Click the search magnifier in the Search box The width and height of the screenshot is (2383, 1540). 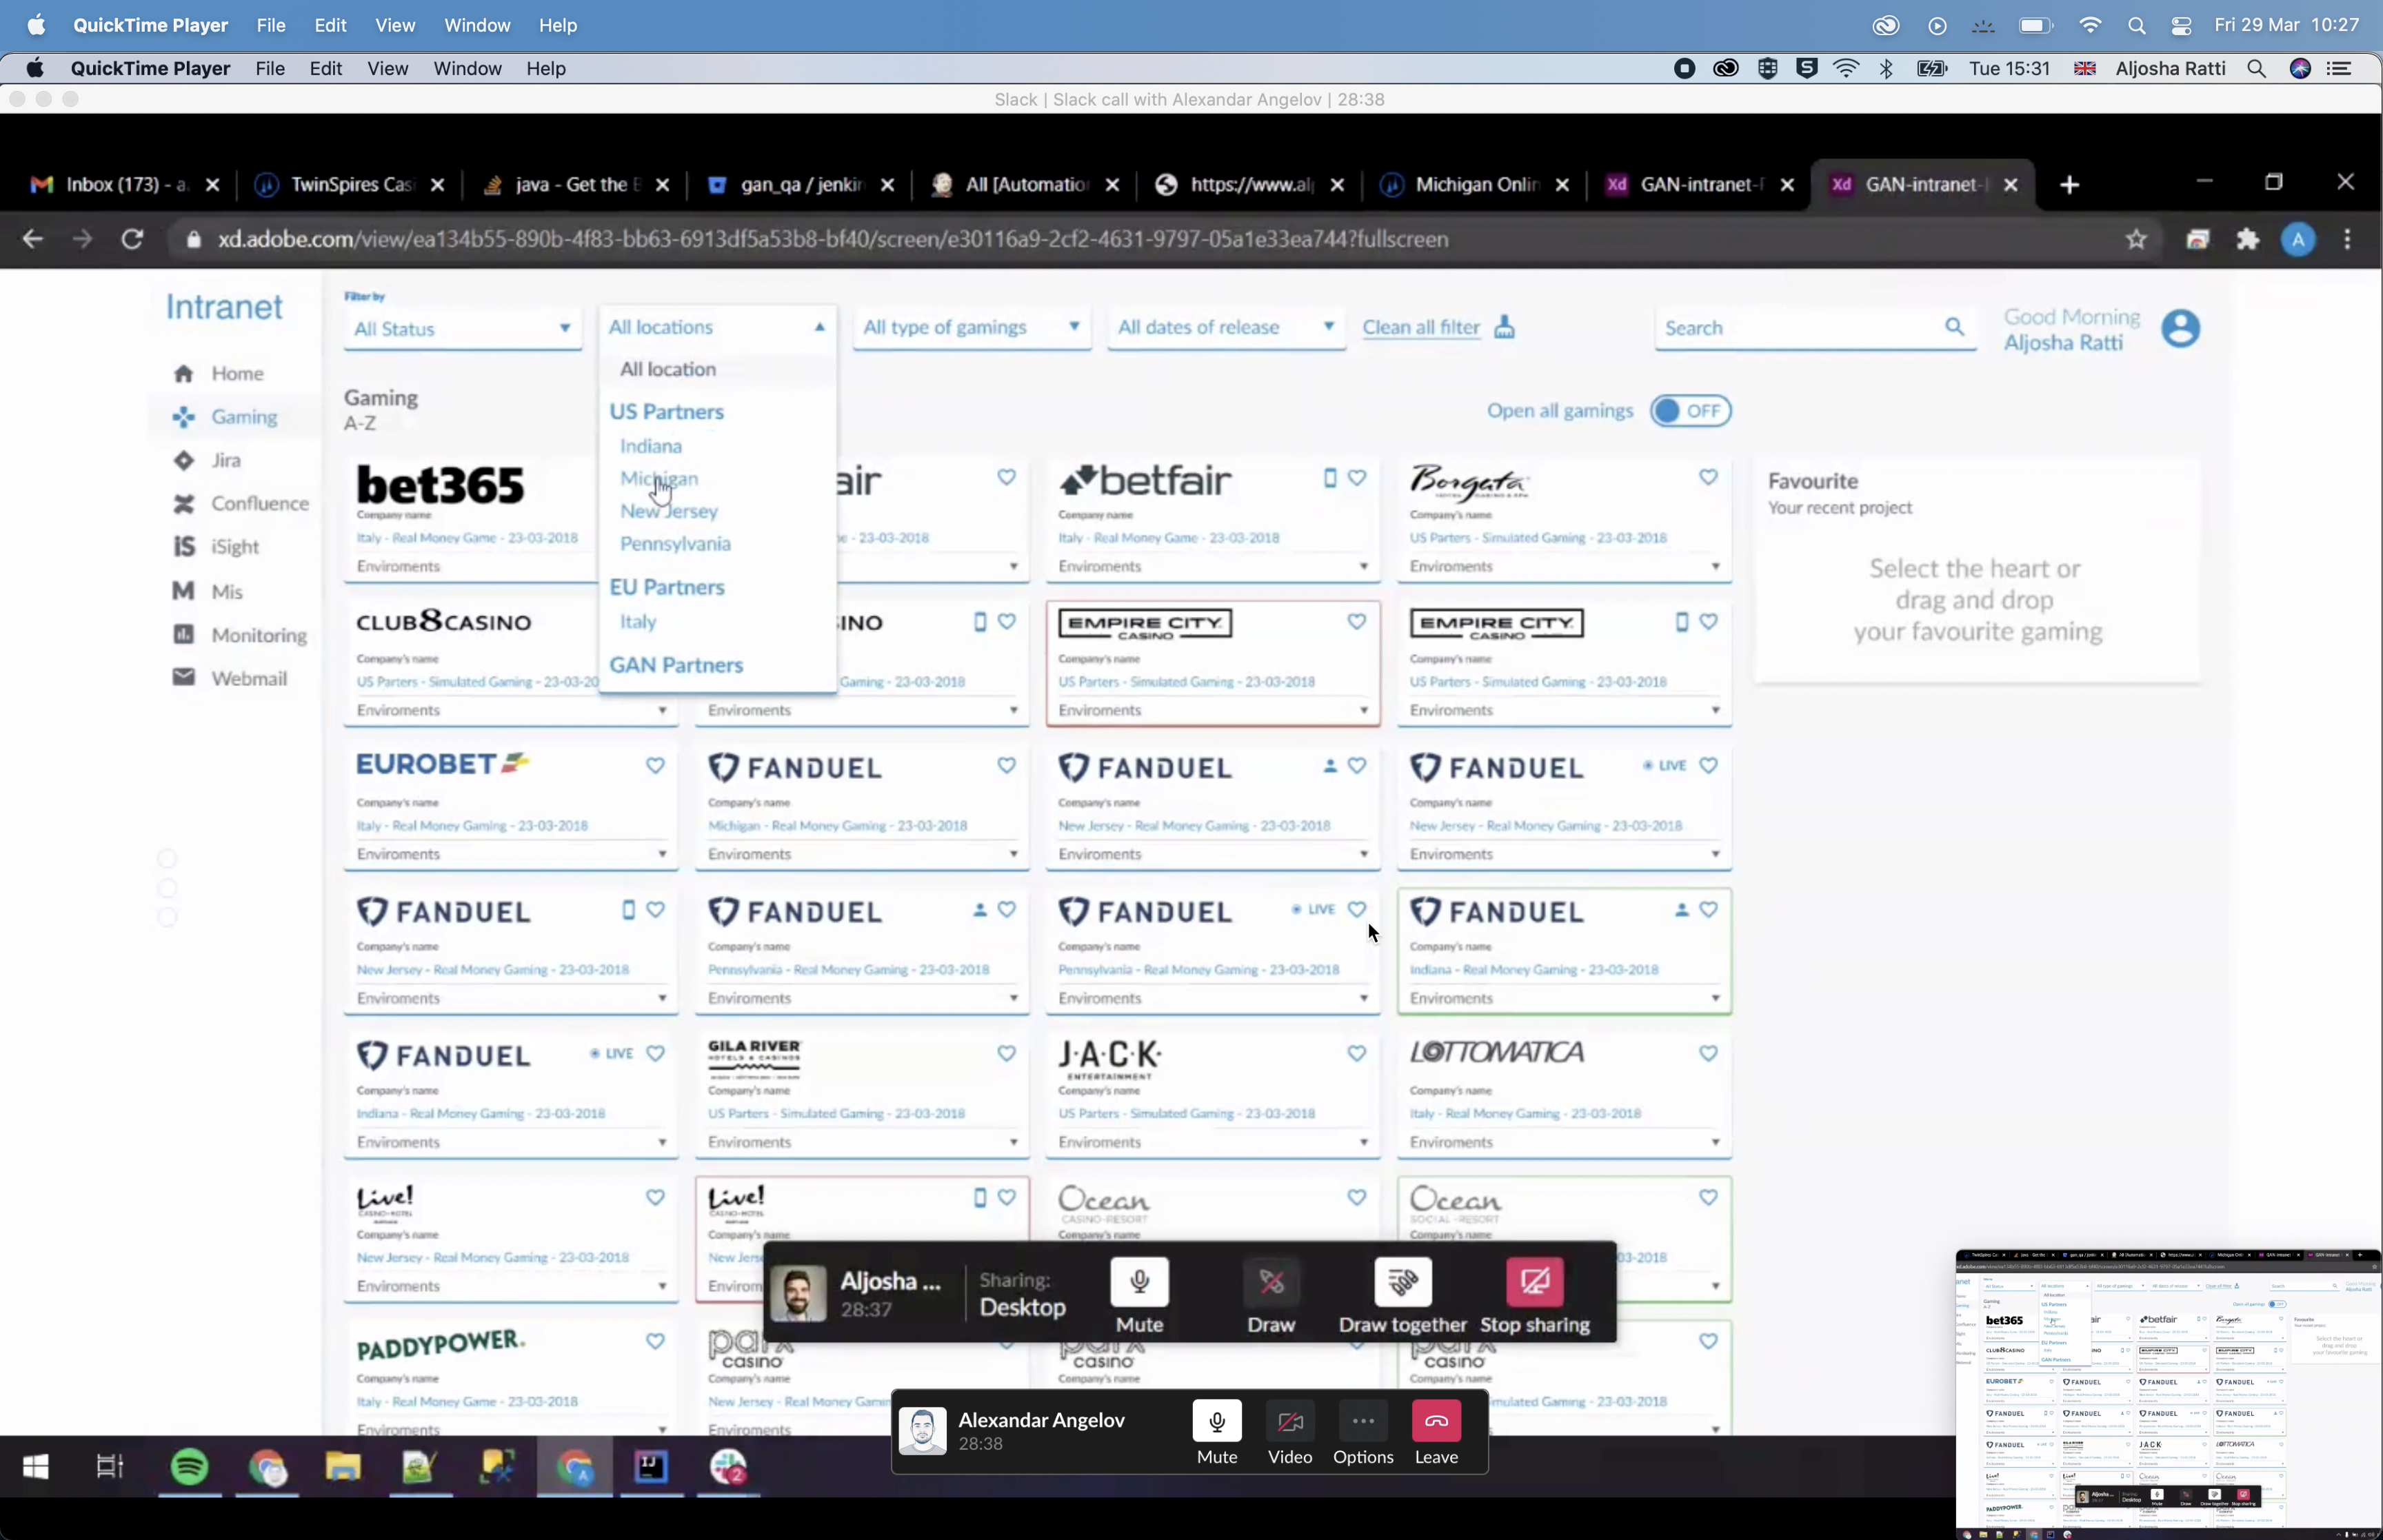pyautogui.click(x=1953, y=327)
